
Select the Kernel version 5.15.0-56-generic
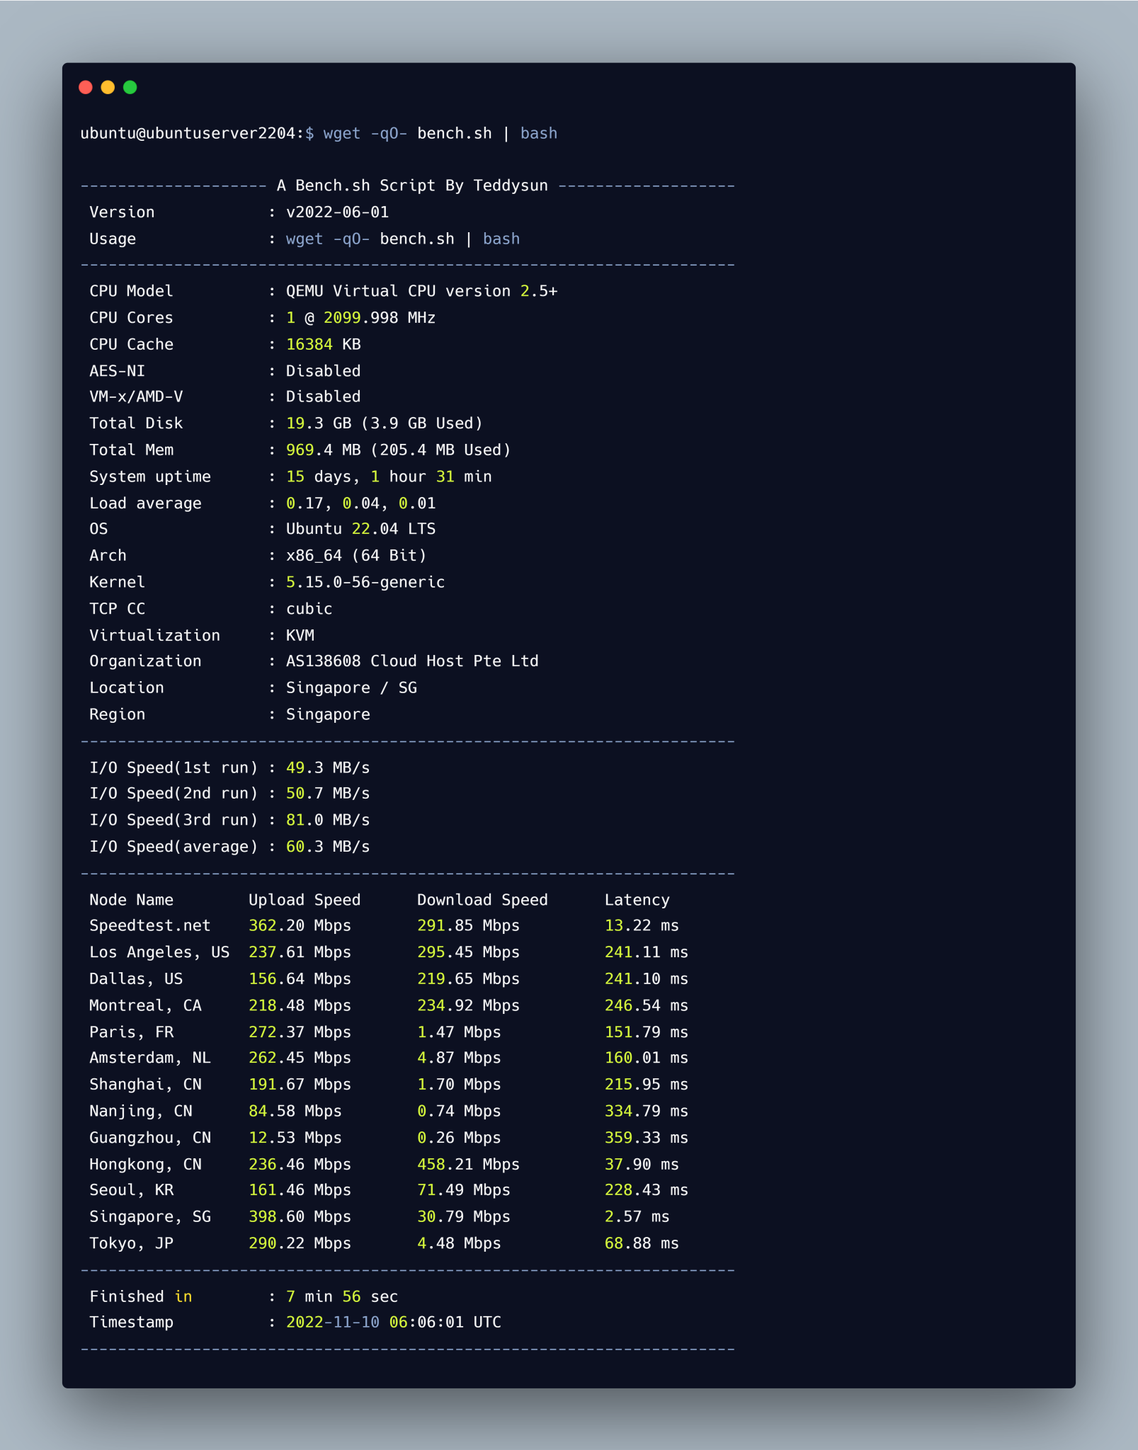[365, 581]
